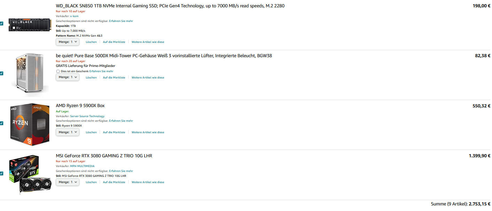Open Menge dropdown for AMD Ryzen 9 5900X
492x211 pixels.
(x=68, y=132)
